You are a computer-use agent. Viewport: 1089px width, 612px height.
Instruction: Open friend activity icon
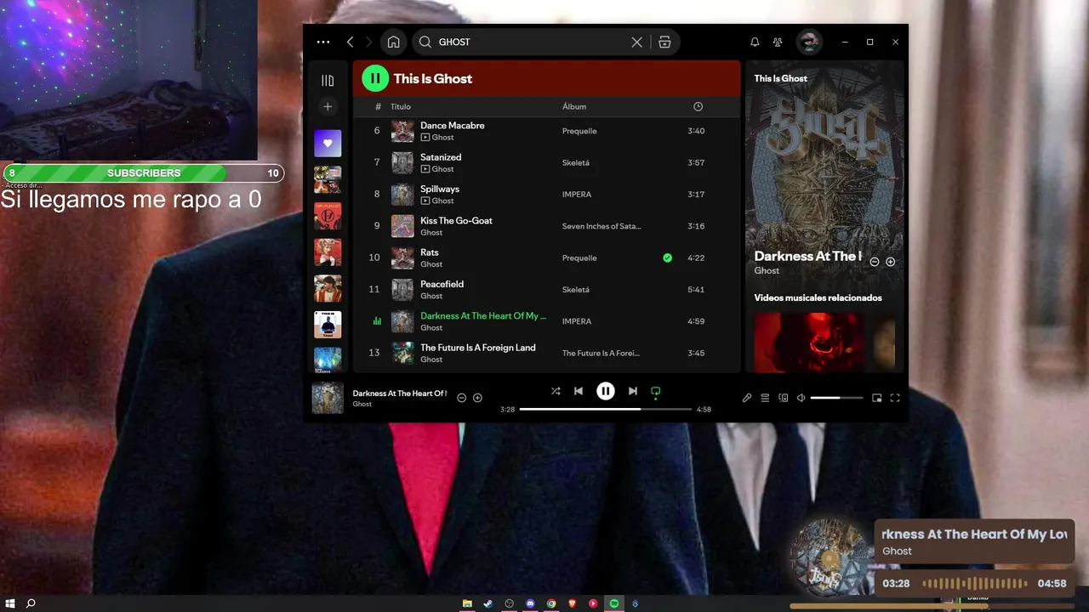coord(778,42)
